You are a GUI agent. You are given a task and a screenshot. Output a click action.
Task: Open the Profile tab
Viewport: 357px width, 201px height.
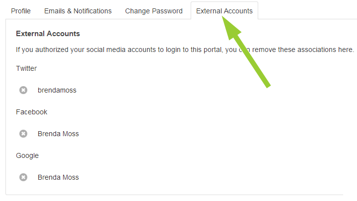pos(21,11)
